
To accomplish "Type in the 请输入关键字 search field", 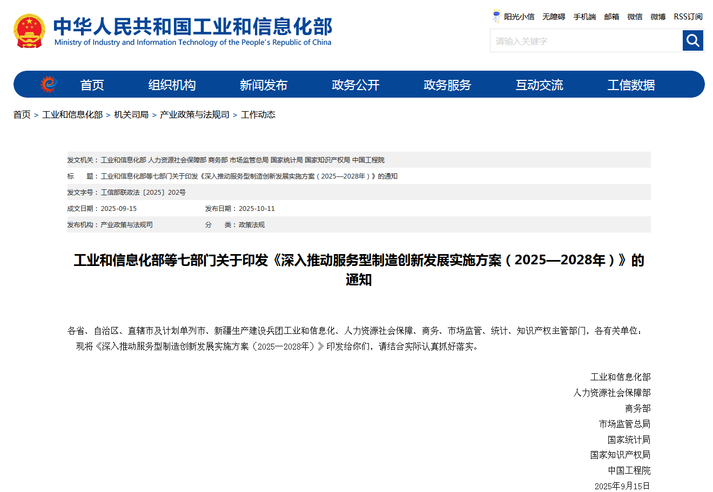I will (x=586, y=41).
